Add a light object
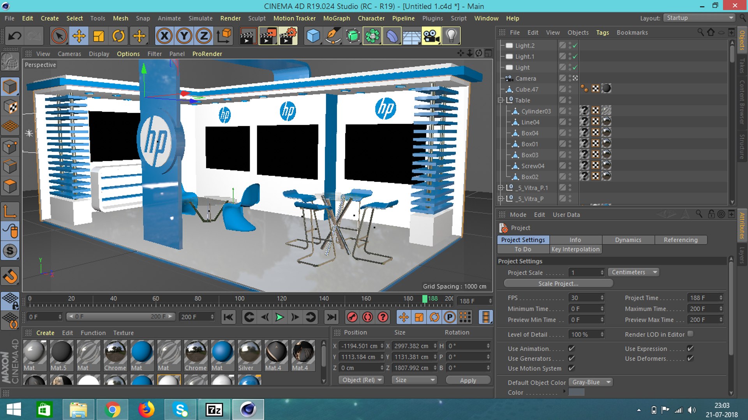The image size is (748, 420). [451, 36]
